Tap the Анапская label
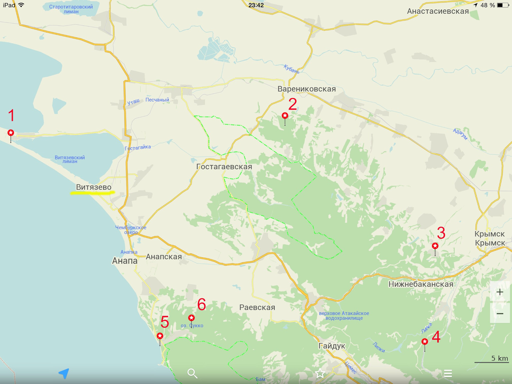This screenshot has height=384, width=512. (164, 257)
